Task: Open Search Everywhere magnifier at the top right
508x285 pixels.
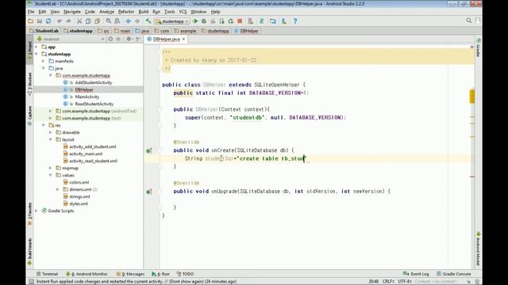Action: 469,21
